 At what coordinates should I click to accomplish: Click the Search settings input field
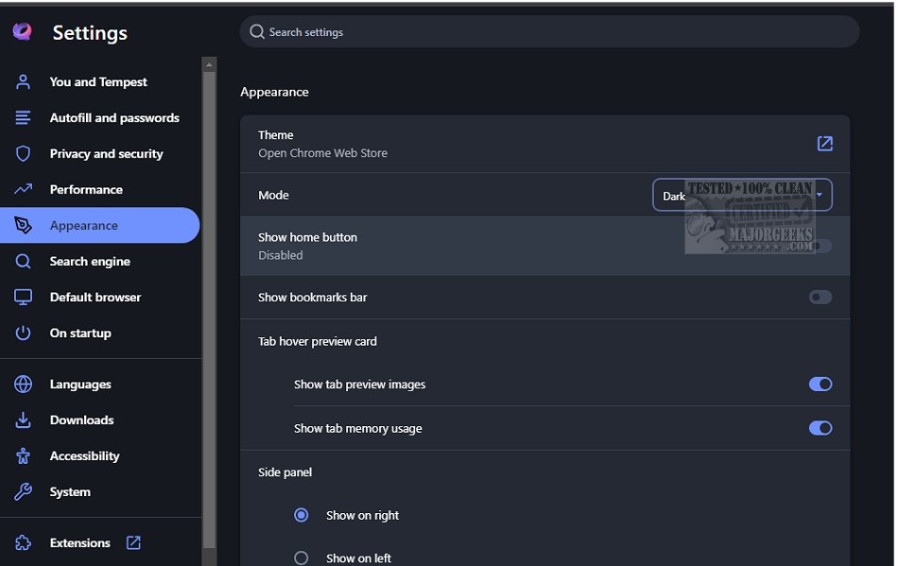point(548,32)
